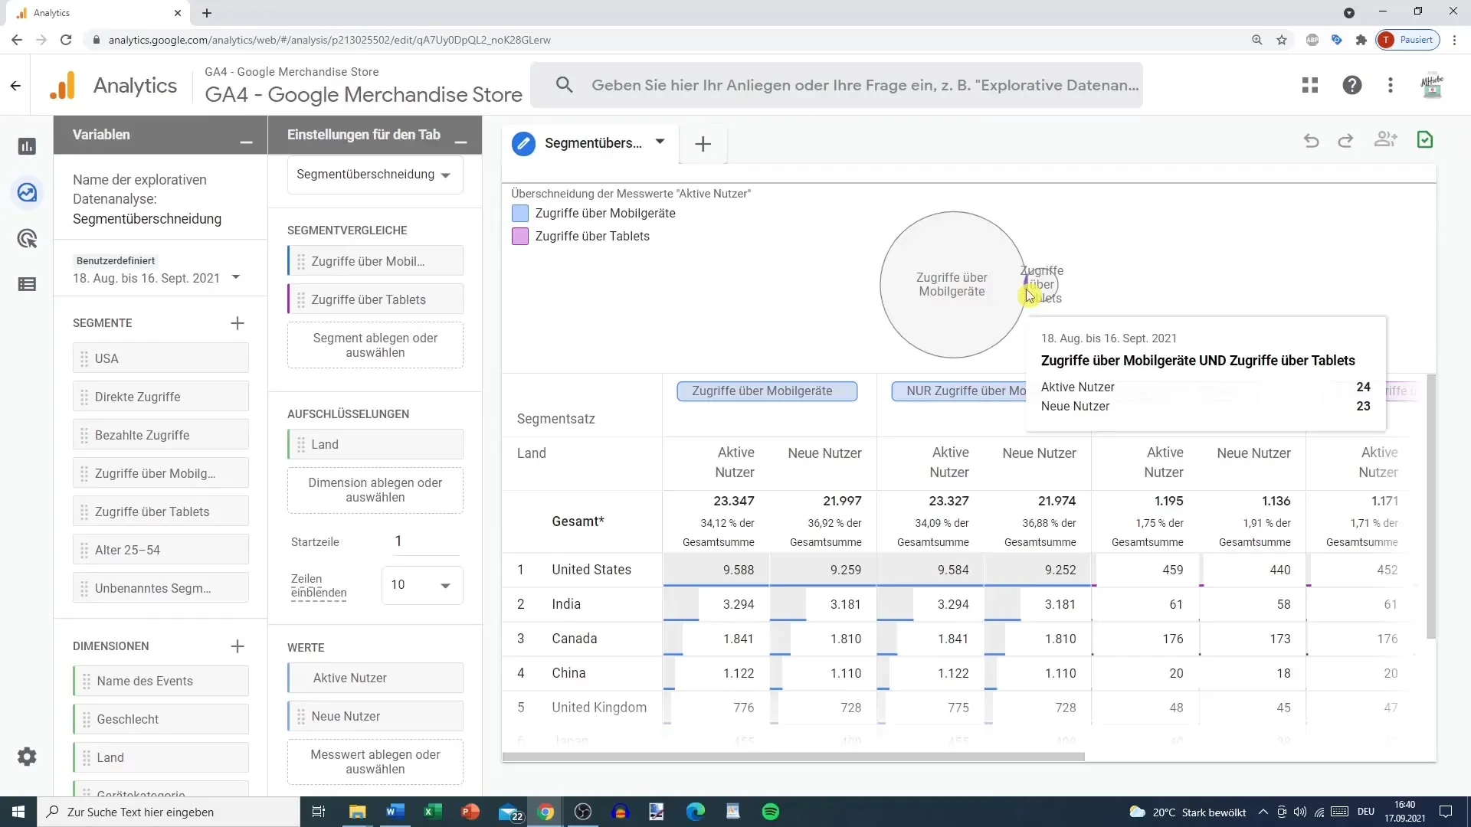Click Segment ablegen oder auswählen drop zone
The width and height of the screenshot is (1471, 827).
point(375,345)
